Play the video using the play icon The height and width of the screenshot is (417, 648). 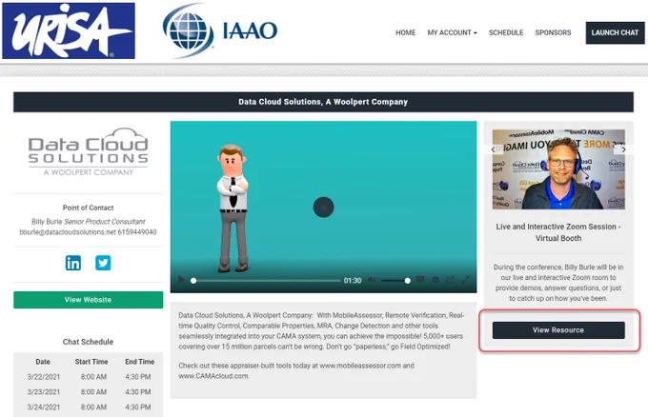(181, 280)
